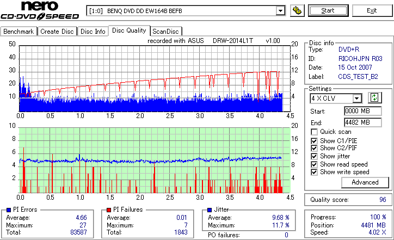Enable the Quick scan checkbox

coord(314,132)
